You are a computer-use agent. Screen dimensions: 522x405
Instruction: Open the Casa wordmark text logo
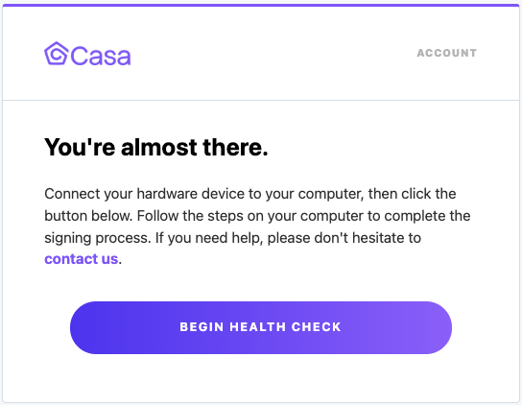pos(101,56)
